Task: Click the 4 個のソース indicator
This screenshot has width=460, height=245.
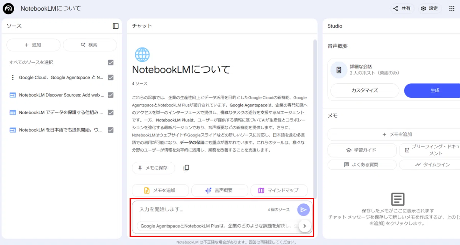Action: pyautogui.click(x=279, y=209)
